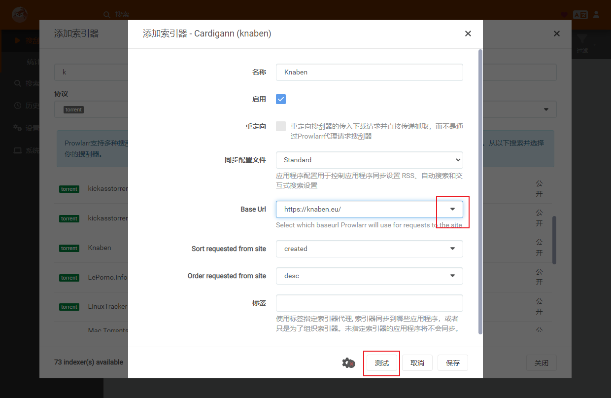Click the Cancel button
Image resolution: width=611 pixels, height=398 pixels.
pyautogui.click(x=417, y=363)
